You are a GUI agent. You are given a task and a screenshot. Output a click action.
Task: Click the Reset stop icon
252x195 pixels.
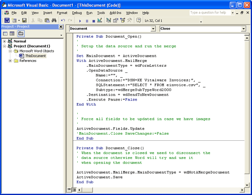coord(94,21)
